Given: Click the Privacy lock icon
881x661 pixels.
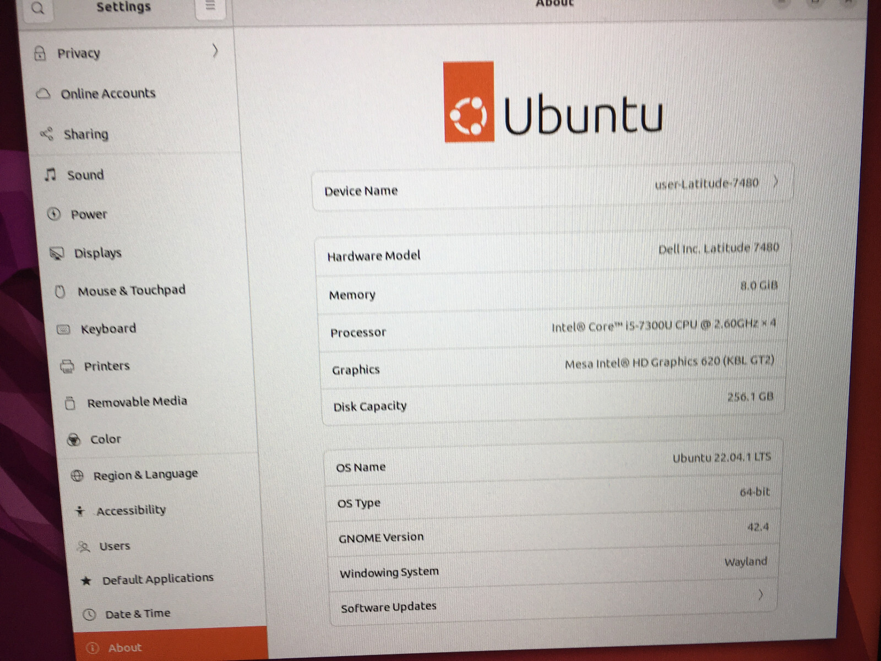Looking at the screenshot, I should pyautogui.click(x=40, y=53).
